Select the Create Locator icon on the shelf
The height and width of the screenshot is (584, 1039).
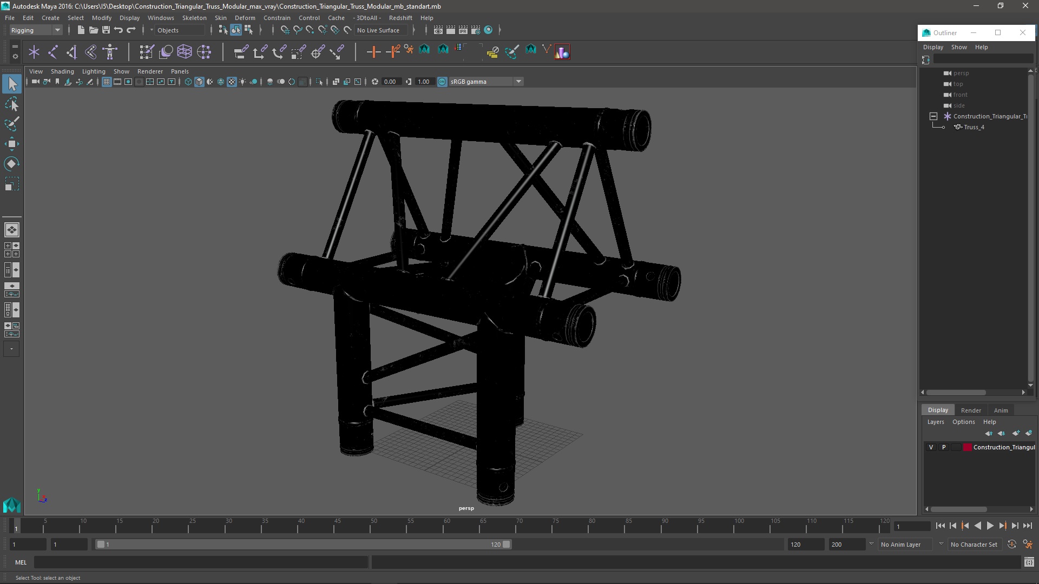point(34,52)
